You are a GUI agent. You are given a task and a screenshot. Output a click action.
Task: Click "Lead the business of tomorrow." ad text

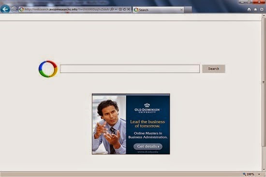point(148,124)
